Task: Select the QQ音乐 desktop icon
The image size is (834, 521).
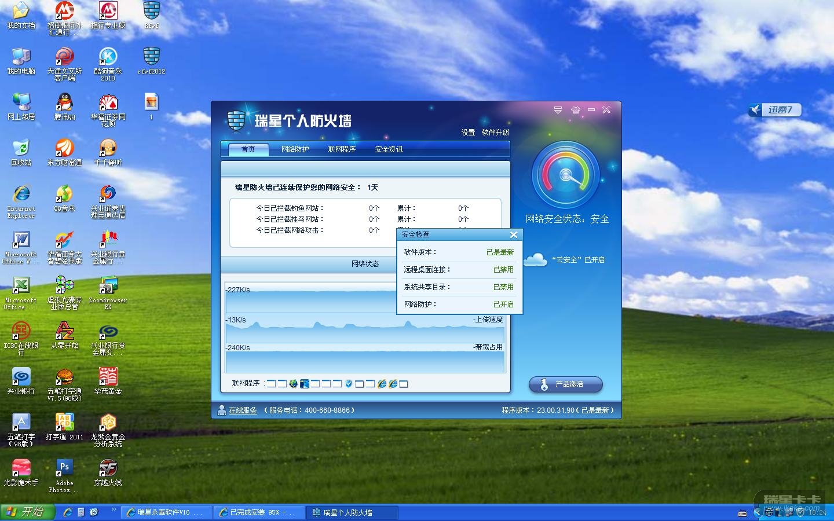Action: coord(64,199)
